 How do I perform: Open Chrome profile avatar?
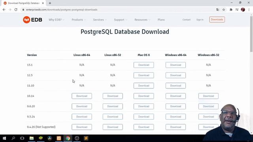(243, 9)
